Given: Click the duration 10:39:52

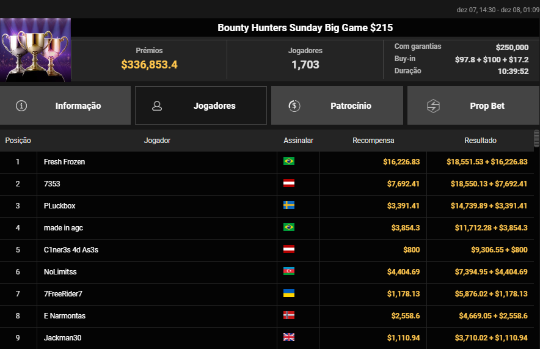Looking at the screenshot, I should pos(513,72).
